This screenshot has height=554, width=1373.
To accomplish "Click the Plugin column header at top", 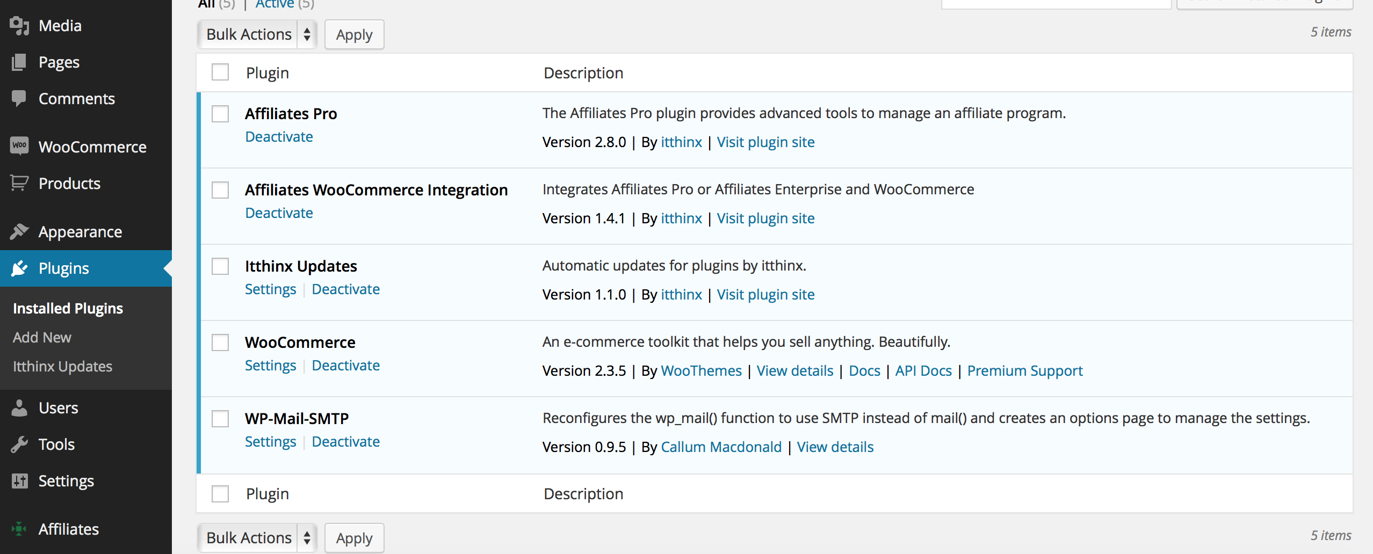I will click(x=268, y=73).
